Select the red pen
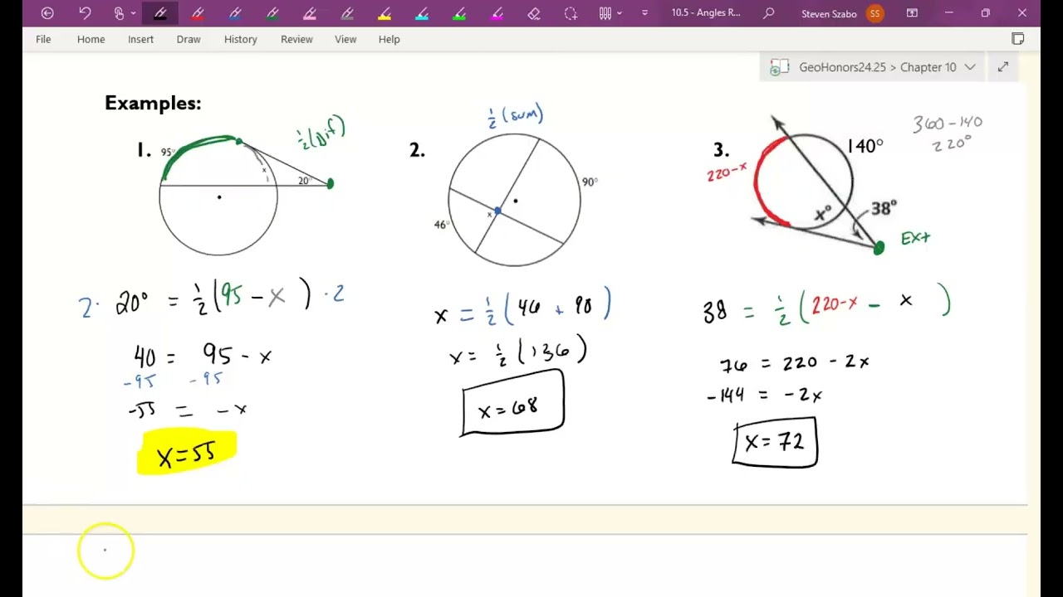 click(198, 13)
